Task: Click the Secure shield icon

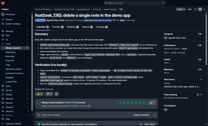Action: [3, 90]
